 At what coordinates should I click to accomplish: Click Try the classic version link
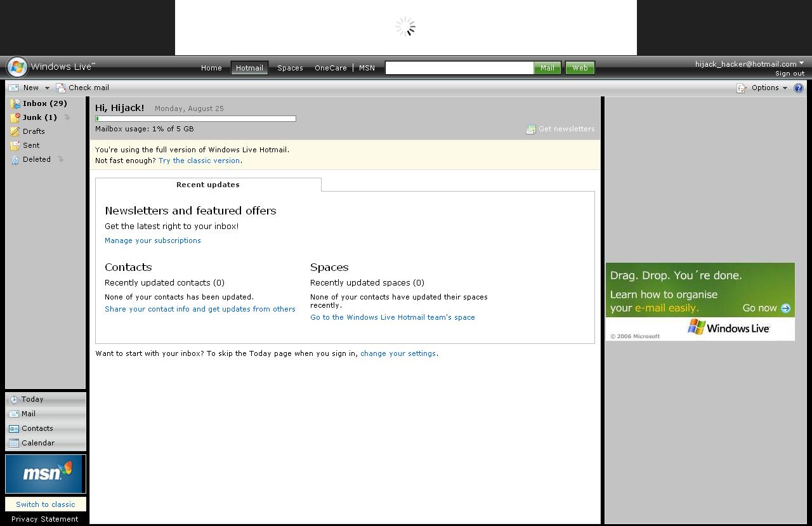tap(199, 161)
